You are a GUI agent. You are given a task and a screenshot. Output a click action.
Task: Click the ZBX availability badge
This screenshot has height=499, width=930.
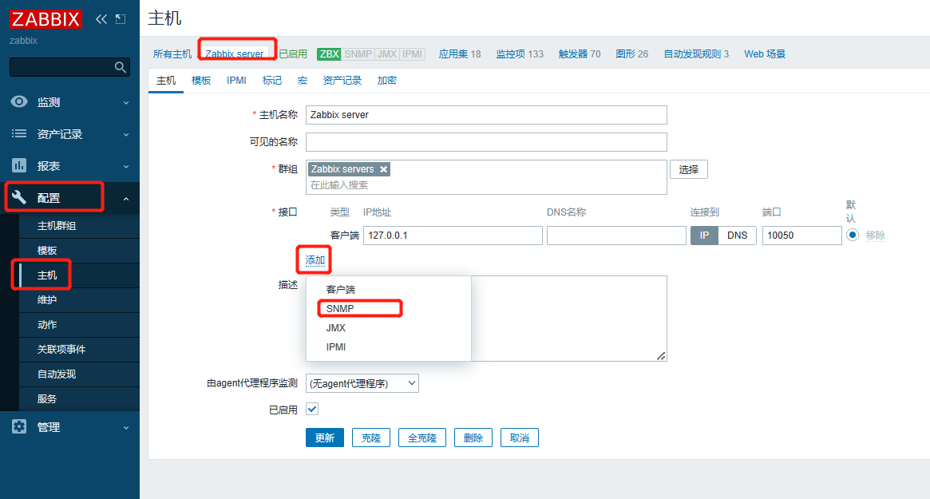click(x=329, y=54)
